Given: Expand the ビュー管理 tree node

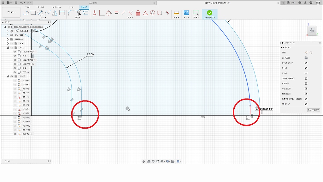Looking at the screenshot, I should pos(8,35).
